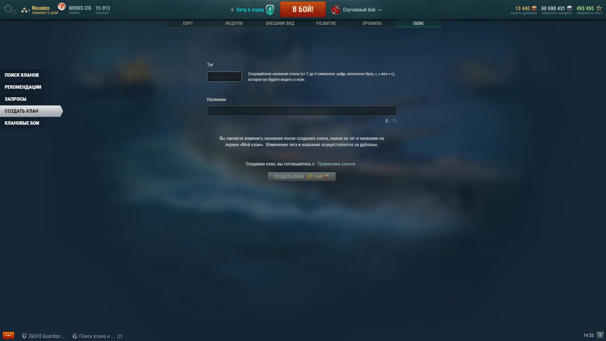The height and width of the screenshot is (341, 606).
Task: Click the Random Battle mode emblem
Action: tap(336, 10)
